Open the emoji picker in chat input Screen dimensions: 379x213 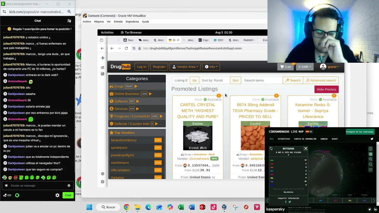pos(69,185)
